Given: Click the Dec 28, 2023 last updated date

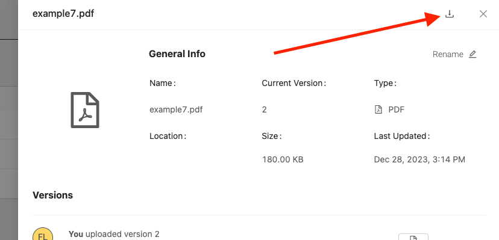Looking at the screenshot, I should (x=419, y=159).
